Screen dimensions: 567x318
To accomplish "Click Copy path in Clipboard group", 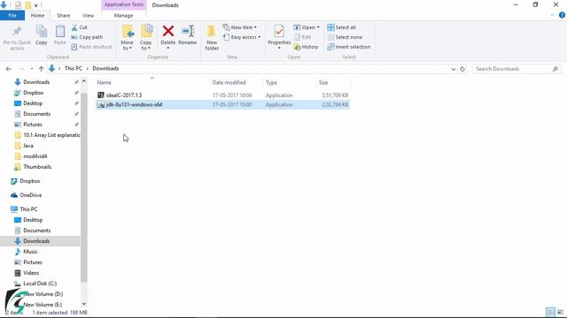I will click(x=87, y=37).
